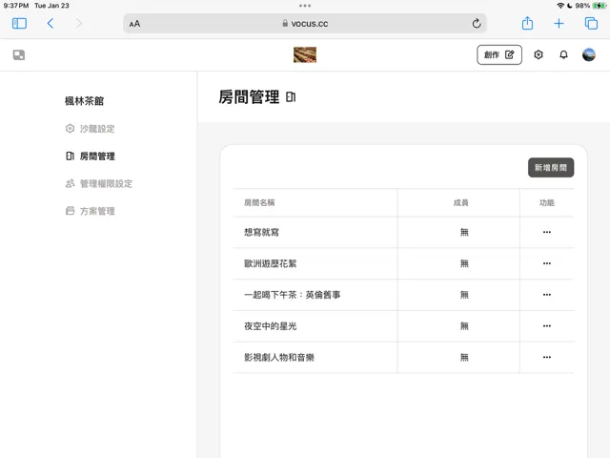Viewport: 610px width, 458px height.
Task: Go forward with the Safari forward arrow
Action: tap(79, 23)
